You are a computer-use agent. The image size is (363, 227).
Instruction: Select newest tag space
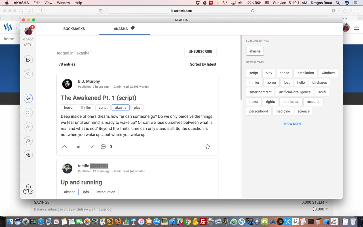[284, 73]
